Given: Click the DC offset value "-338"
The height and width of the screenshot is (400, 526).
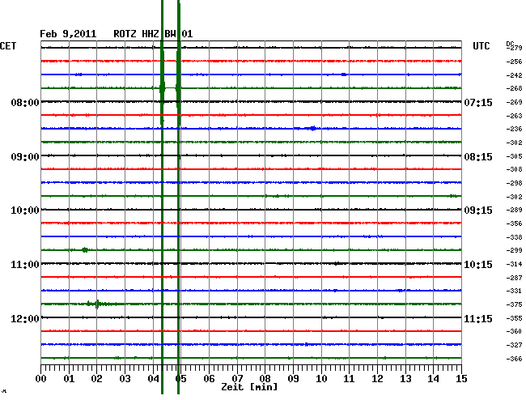Looking at the screenshot, I should 514,237.
